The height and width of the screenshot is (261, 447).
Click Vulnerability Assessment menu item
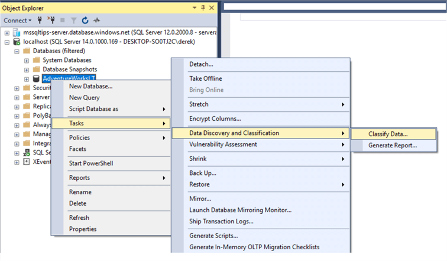coord(223,144)
